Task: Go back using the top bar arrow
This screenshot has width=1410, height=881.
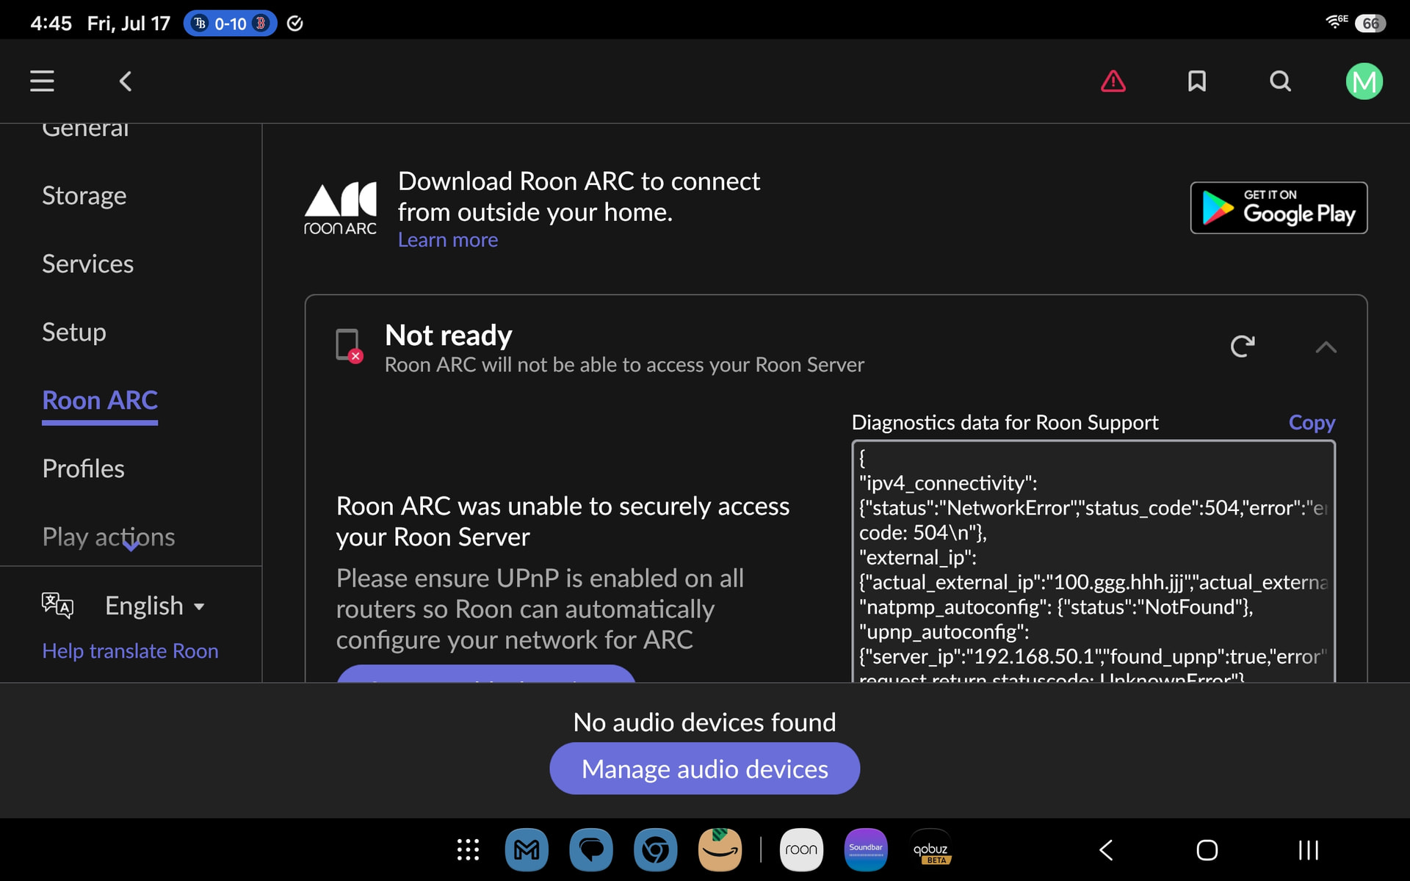Action: [126, 81]
